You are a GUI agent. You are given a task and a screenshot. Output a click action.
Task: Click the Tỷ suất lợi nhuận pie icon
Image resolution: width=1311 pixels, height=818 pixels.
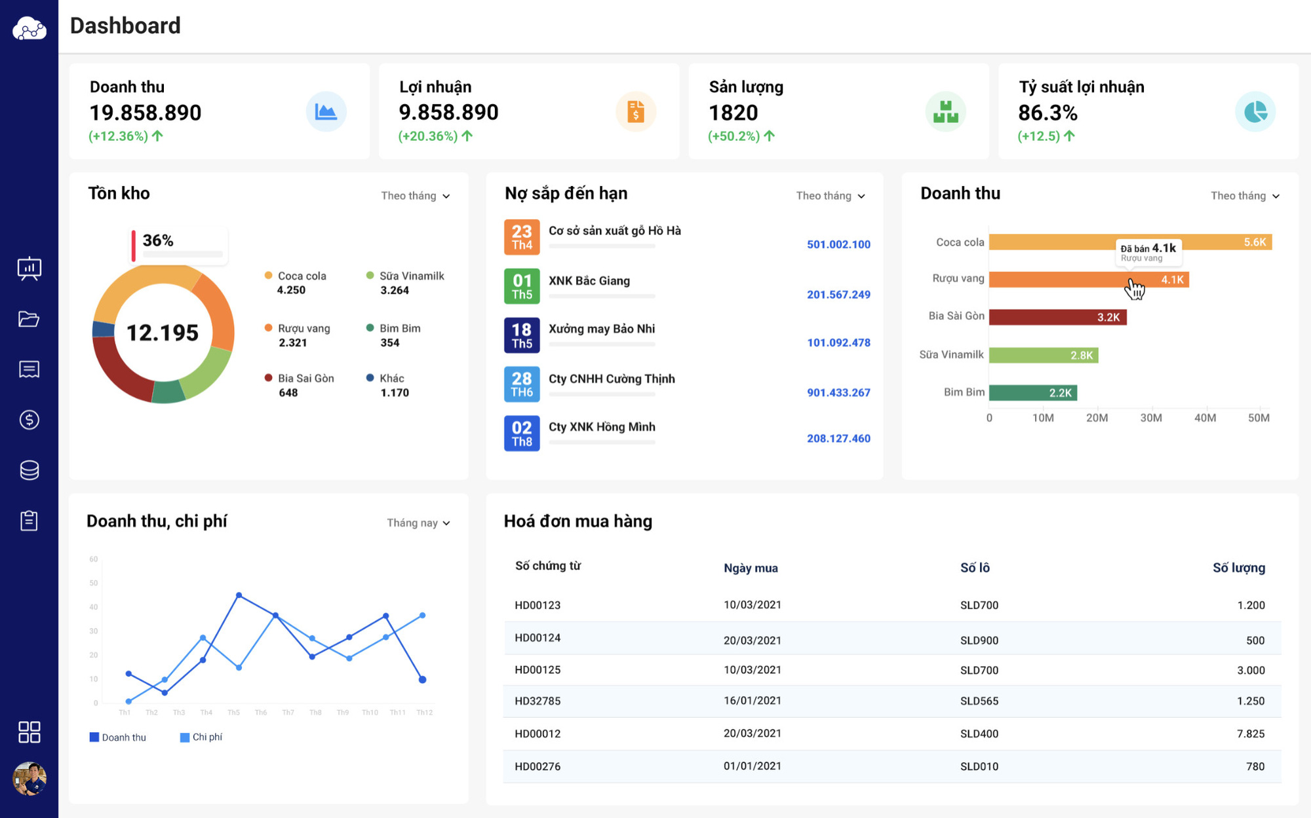(1255, 112)
